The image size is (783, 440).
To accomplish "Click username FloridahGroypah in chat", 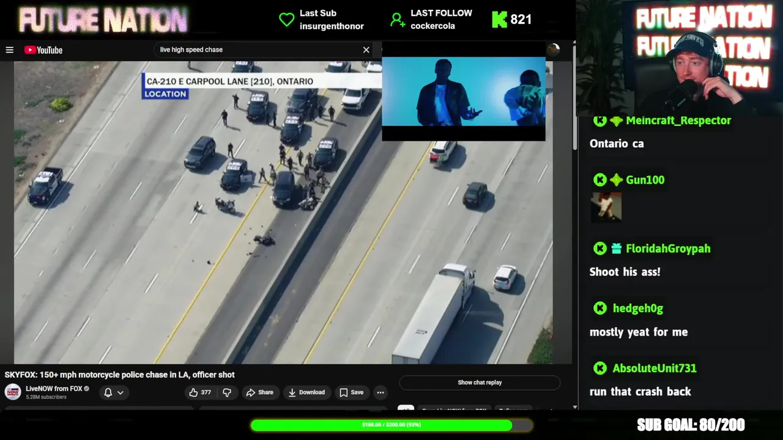I will click(668, 249).
